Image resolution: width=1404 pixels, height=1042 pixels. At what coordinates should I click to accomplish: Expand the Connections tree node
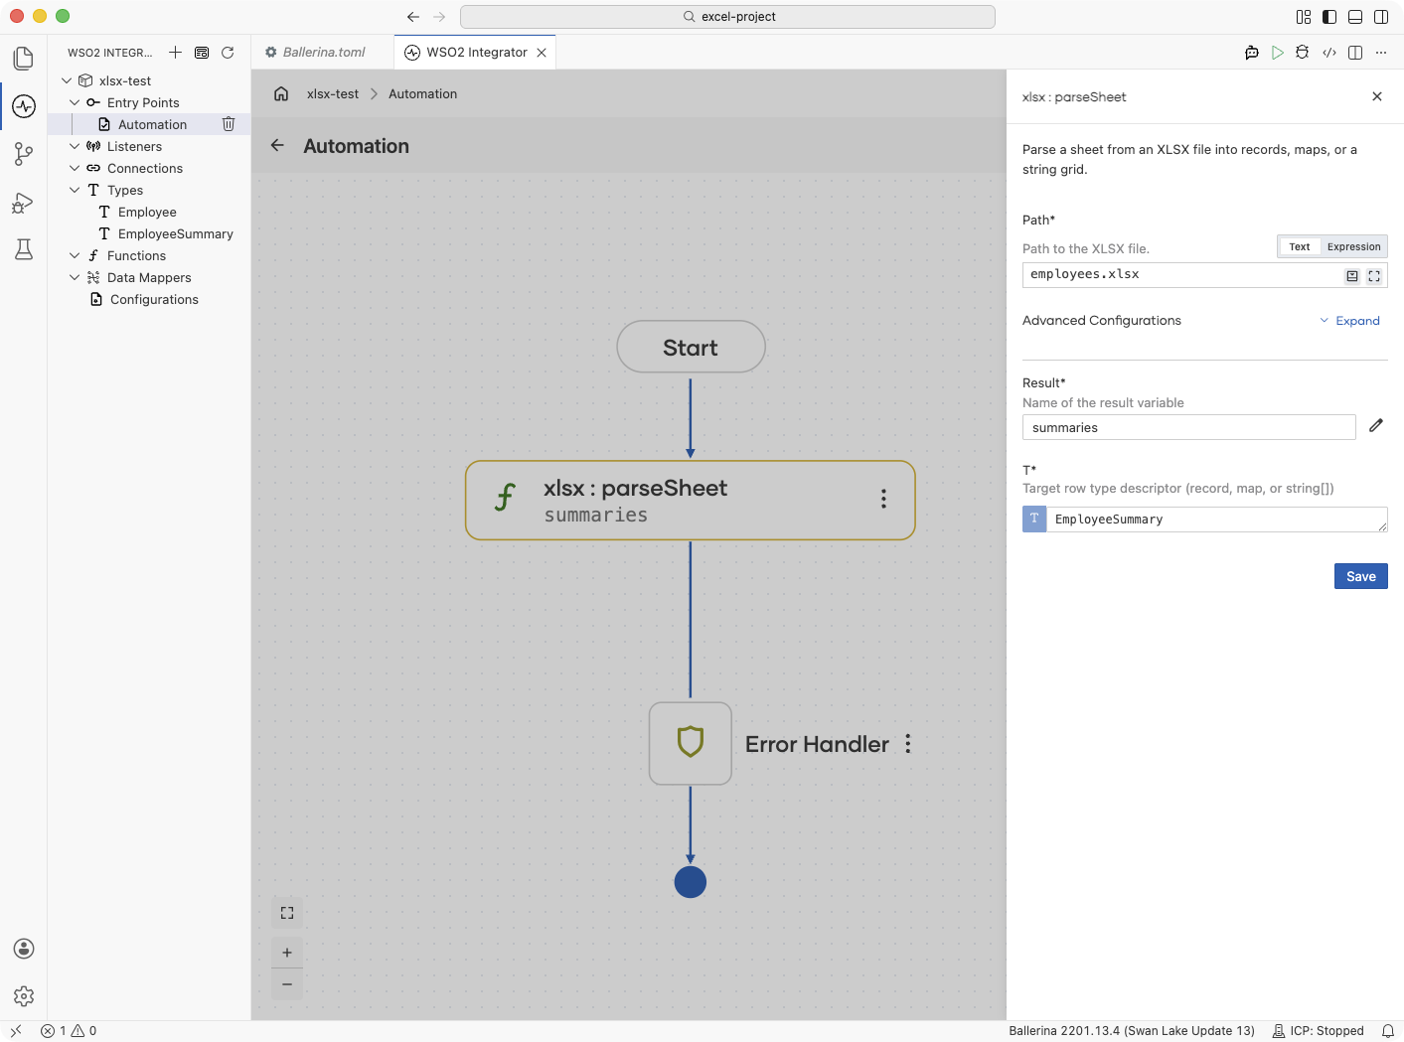click(x=75, y=168)
